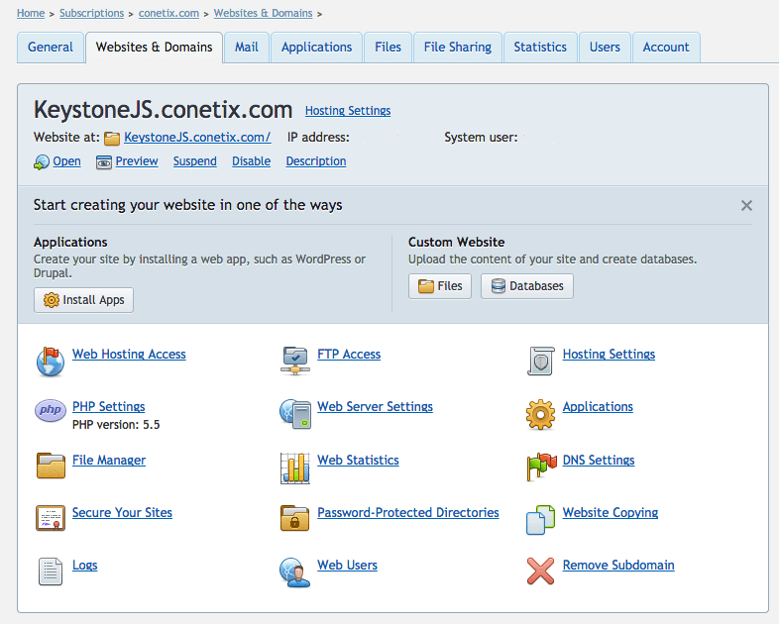779x624 pixels.
Task: Click the Preview eye window icon
Action: coord(104,162)
